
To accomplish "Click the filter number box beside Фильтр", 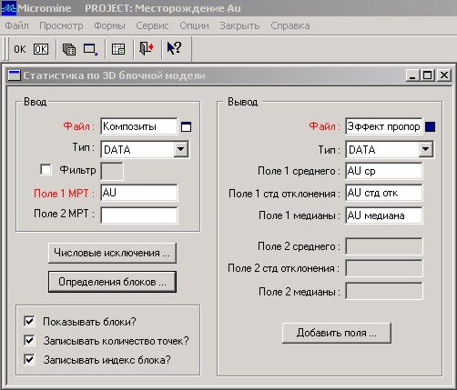I will (x=112, y=171).
